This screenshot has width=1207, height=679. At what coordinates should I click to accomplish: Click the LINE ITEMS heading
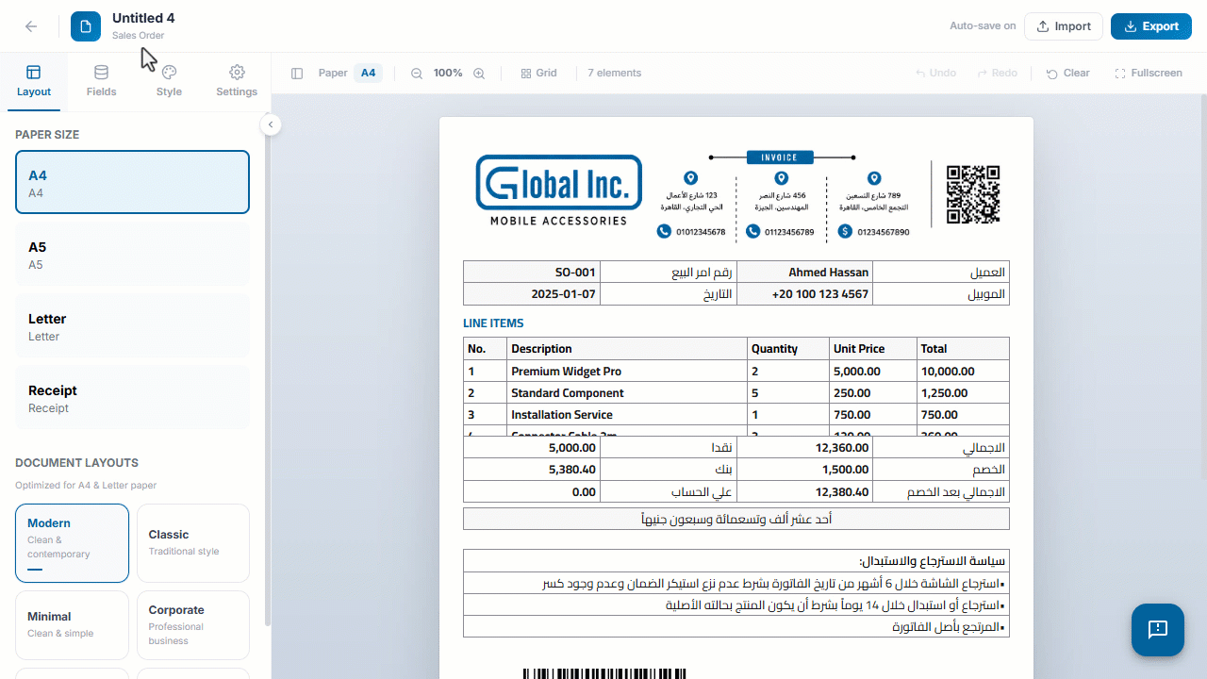coord(493,323)
